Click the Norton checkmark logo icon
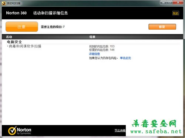The height and width of the screenshot is (138, 185). pyautogui.click(x=12, y=131)
